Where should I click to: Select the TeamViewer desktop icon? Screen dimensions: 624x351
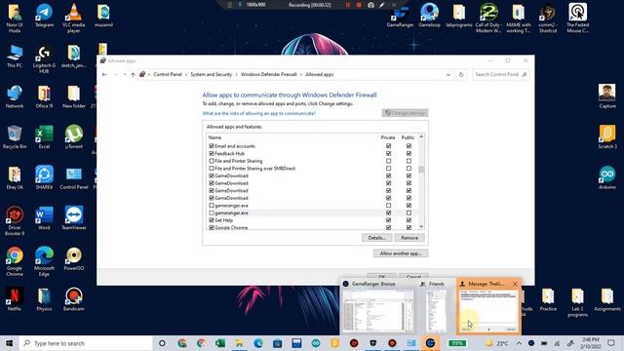74,218
